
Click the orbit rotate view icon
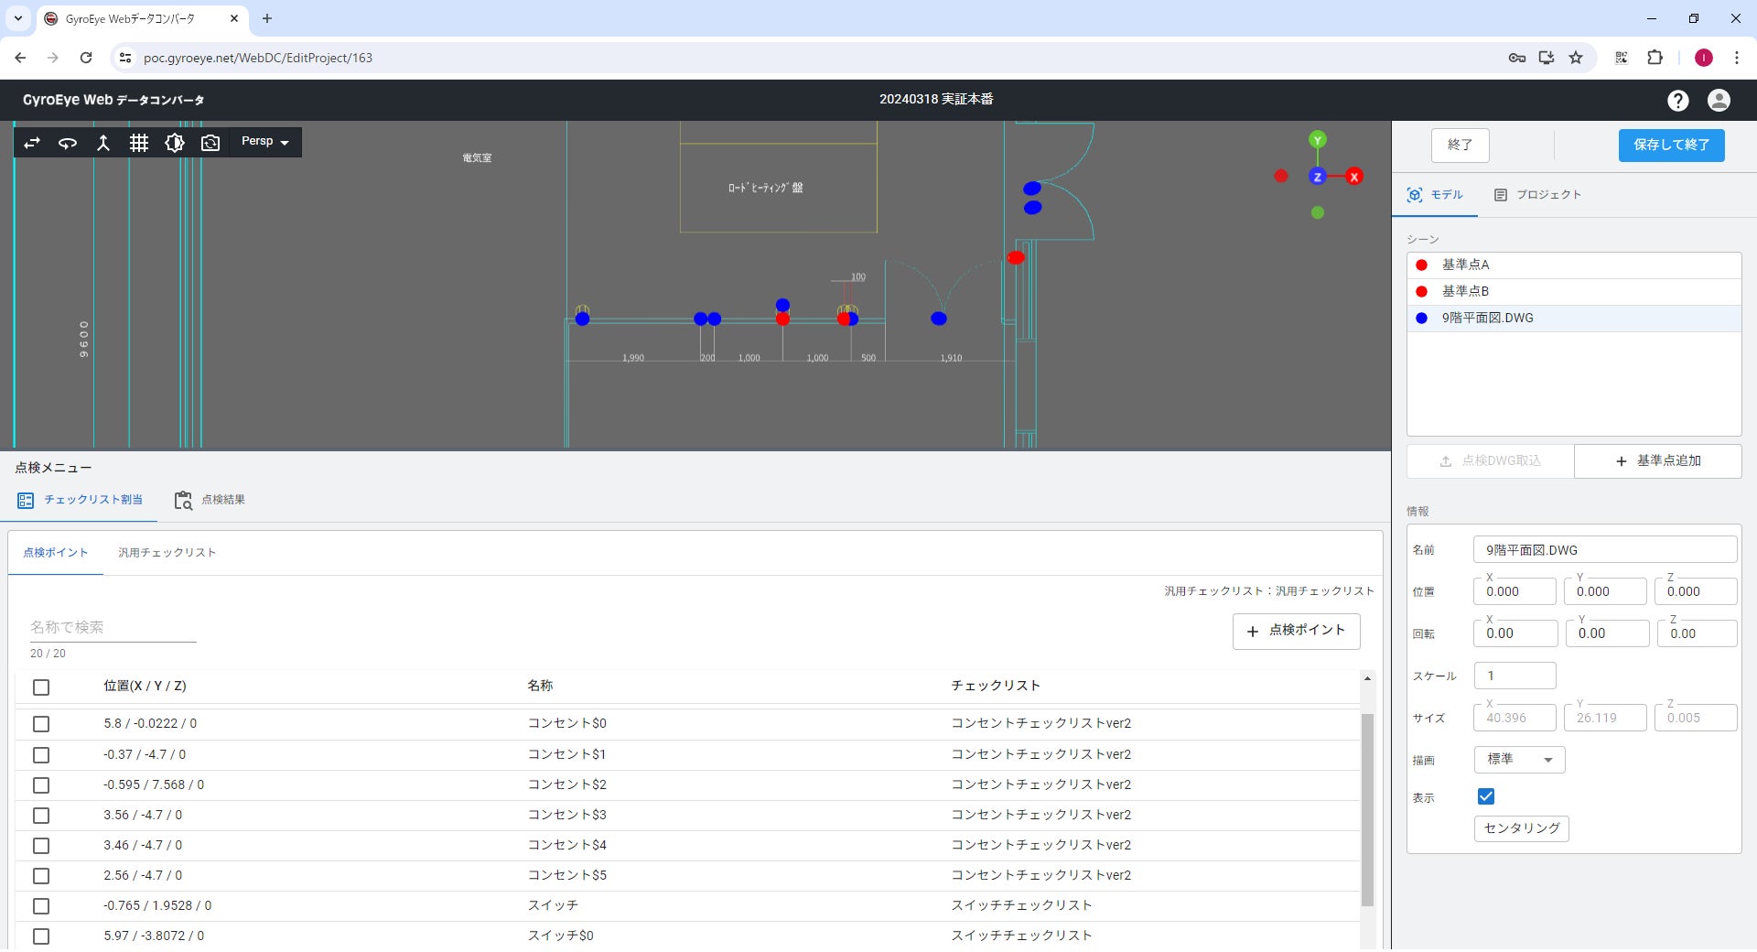68,143
